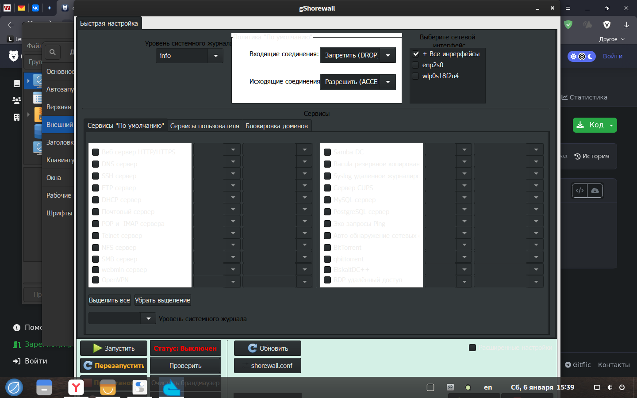This screenshot has height=398, width=637.
Task: Open the 'Статистика' tab on the Gitflic page
Action: (585, 97)
